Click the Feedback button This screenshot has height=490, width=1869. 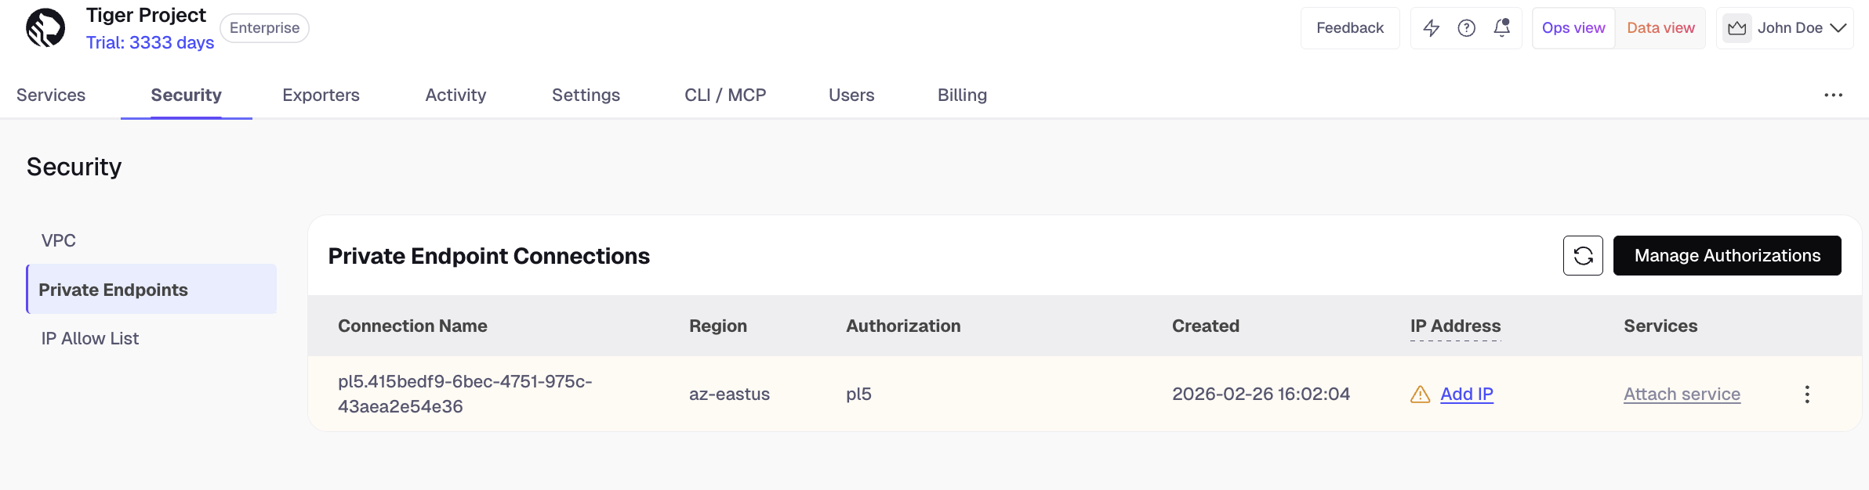point(1350,28)
